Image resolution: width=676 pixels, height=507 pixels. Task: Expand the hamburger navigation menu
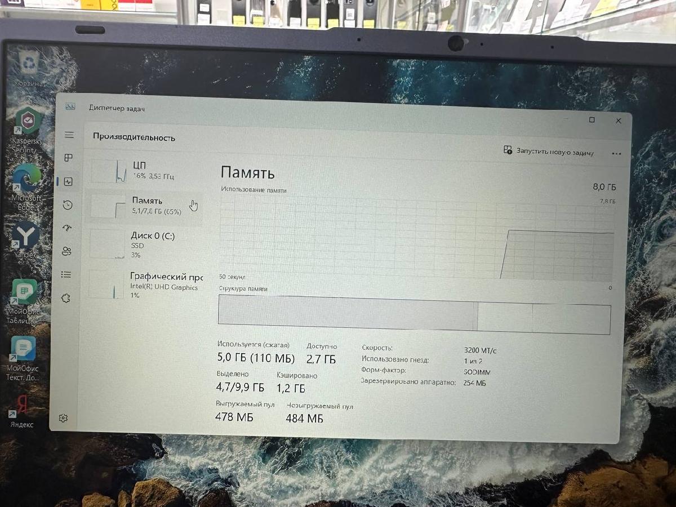tap(69, 135)
